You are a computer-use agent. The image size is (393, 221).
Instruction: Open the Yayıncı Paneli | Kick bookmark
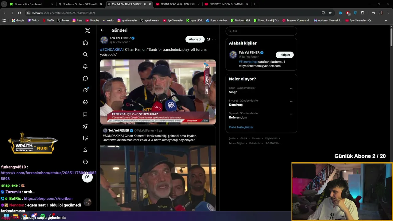tap(266, 21)
